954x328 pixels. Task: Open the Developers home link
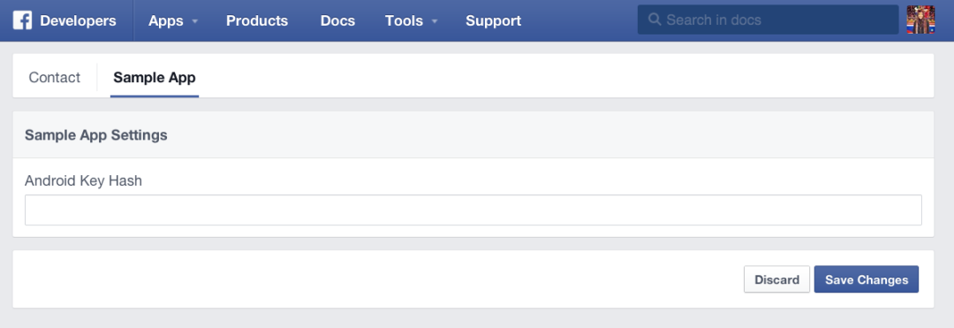[x=78, y=20]
